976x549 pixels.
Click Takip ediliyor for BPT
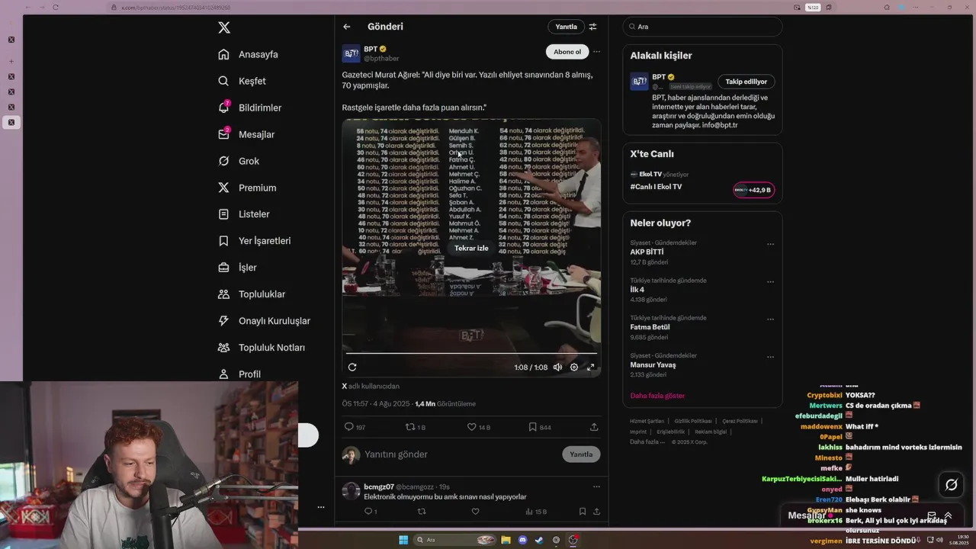click(746, 82)
